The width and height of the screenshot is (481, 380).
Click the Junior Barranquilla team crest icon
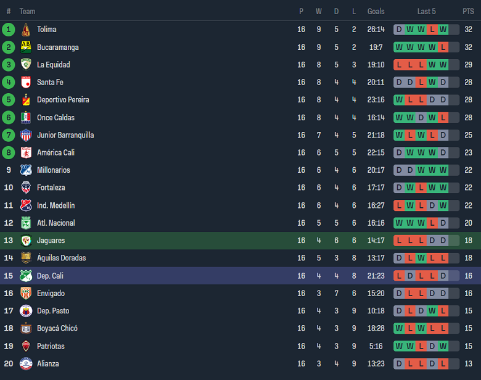[26, 135]
